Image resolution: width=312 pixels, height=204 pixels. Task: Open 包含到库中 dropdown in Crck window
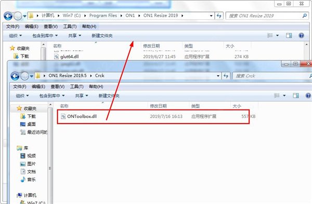point(52,96)
